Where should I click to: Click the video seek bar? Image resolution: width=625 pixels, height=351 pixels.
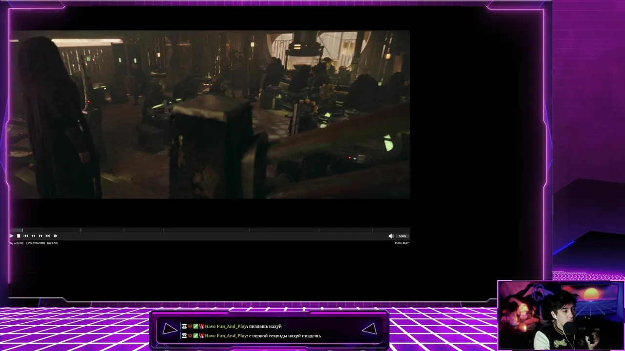209,230
